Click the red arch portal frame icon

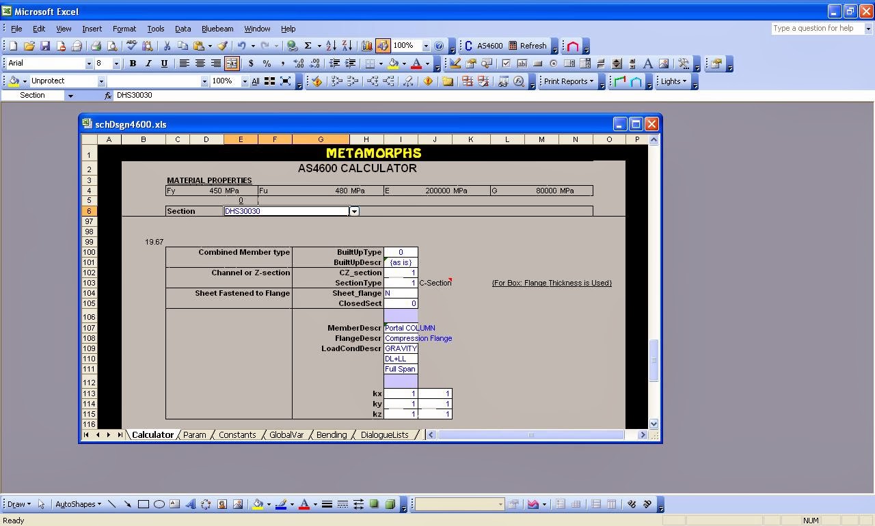[573, 46]
